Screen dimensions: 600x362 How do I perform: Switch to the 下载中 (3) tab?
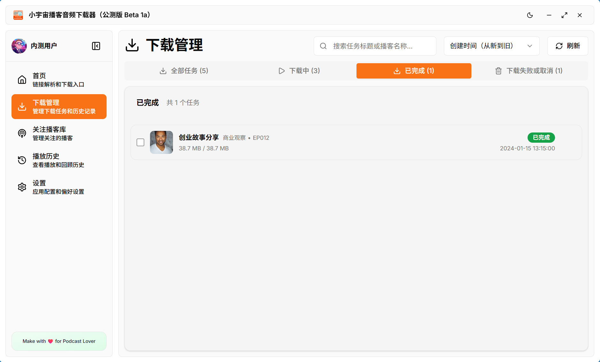pos(299,71)
